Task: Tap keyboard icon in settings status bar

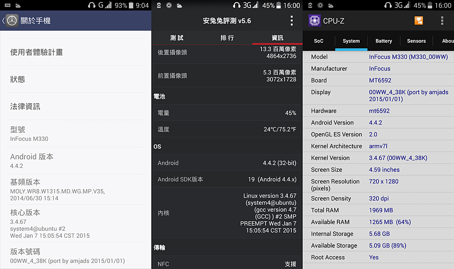Action: (x=8, y=5)
